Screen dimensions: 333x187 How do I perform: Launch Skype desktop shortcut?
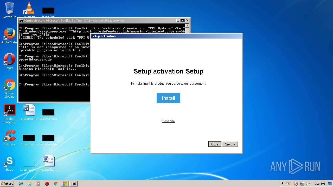point(9,163)
